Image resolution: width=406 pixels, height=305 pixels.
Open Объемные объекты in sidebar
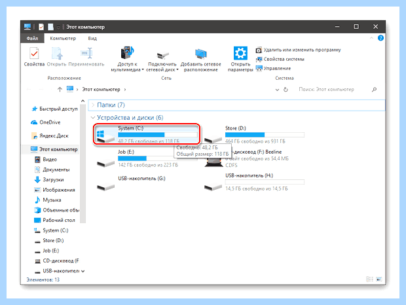pos(56,210)
